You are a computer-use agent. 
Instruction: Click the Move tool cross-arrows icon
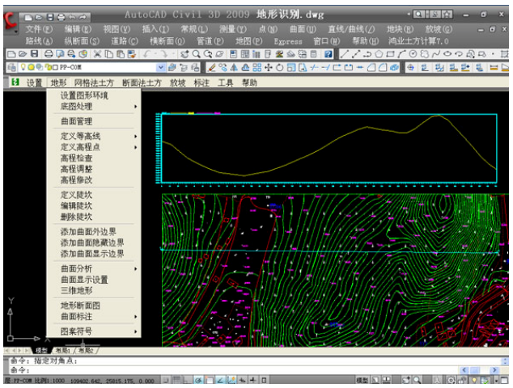tap(269, 68)
